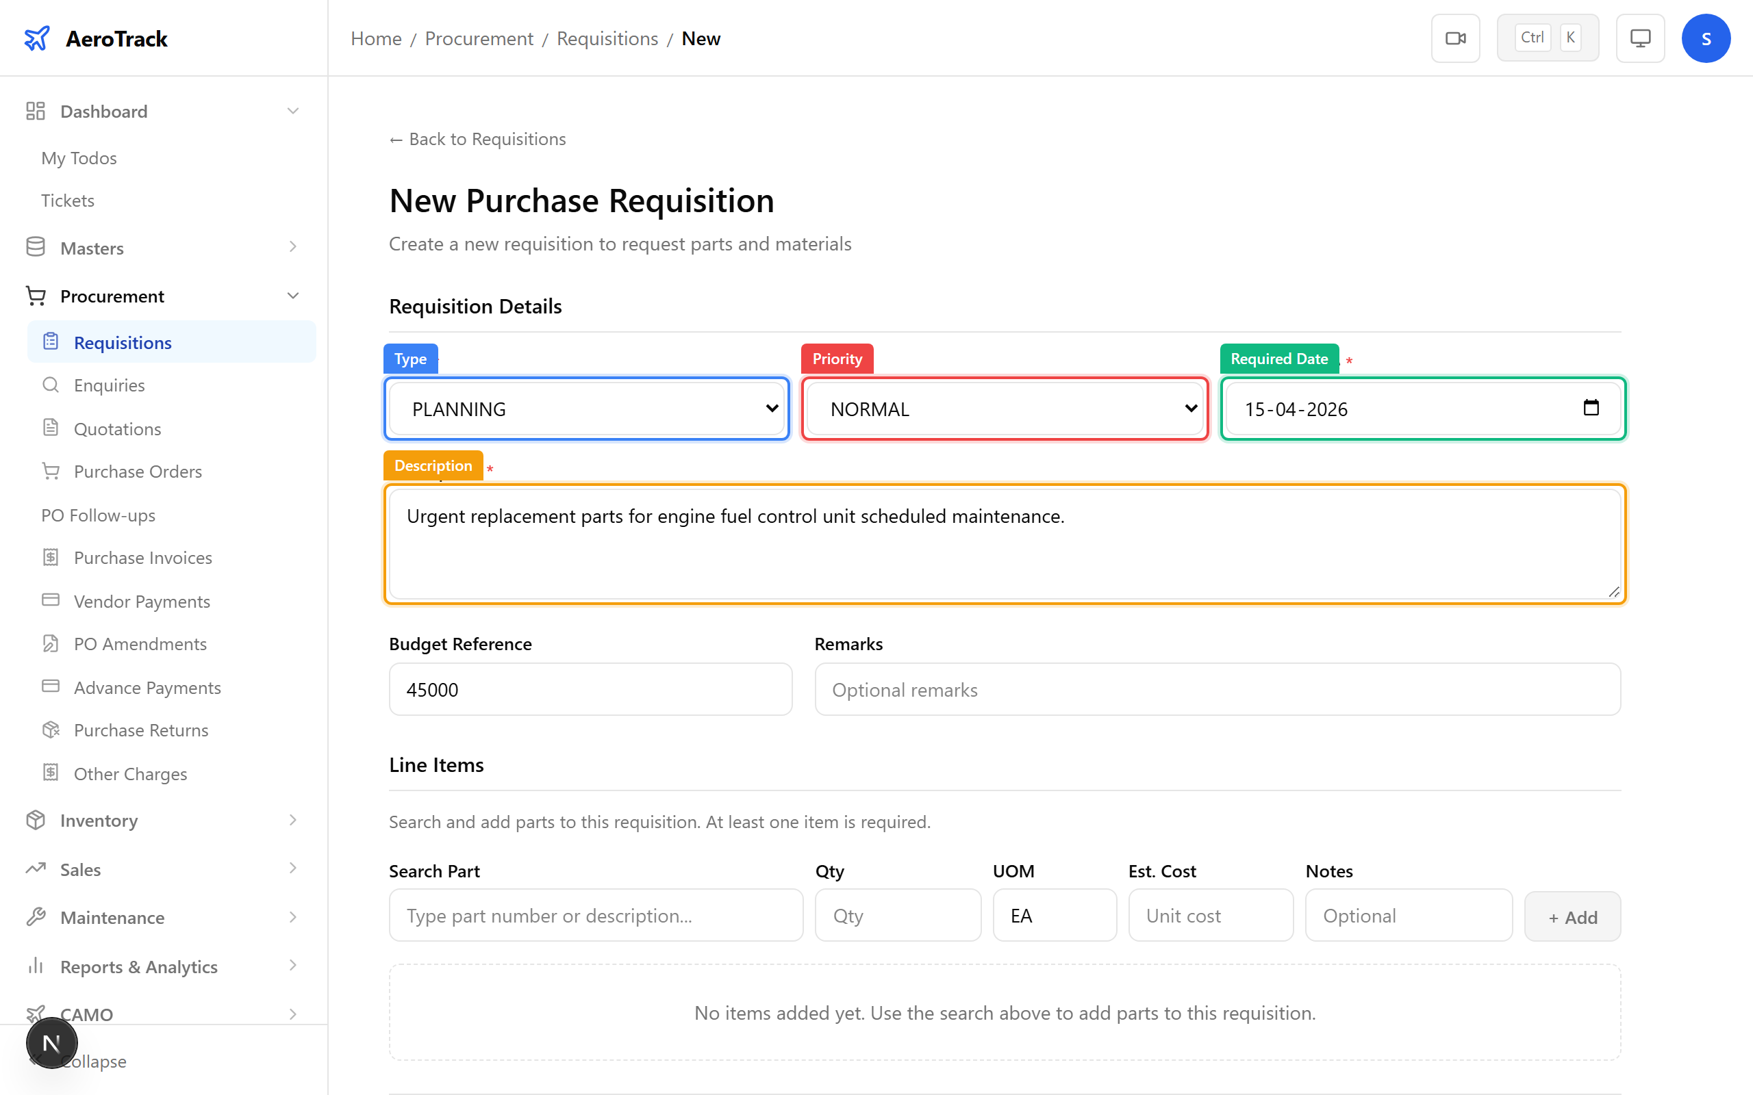Open the user avatar marked S
The image size is (1753, 1095).
click(1706, 38)
